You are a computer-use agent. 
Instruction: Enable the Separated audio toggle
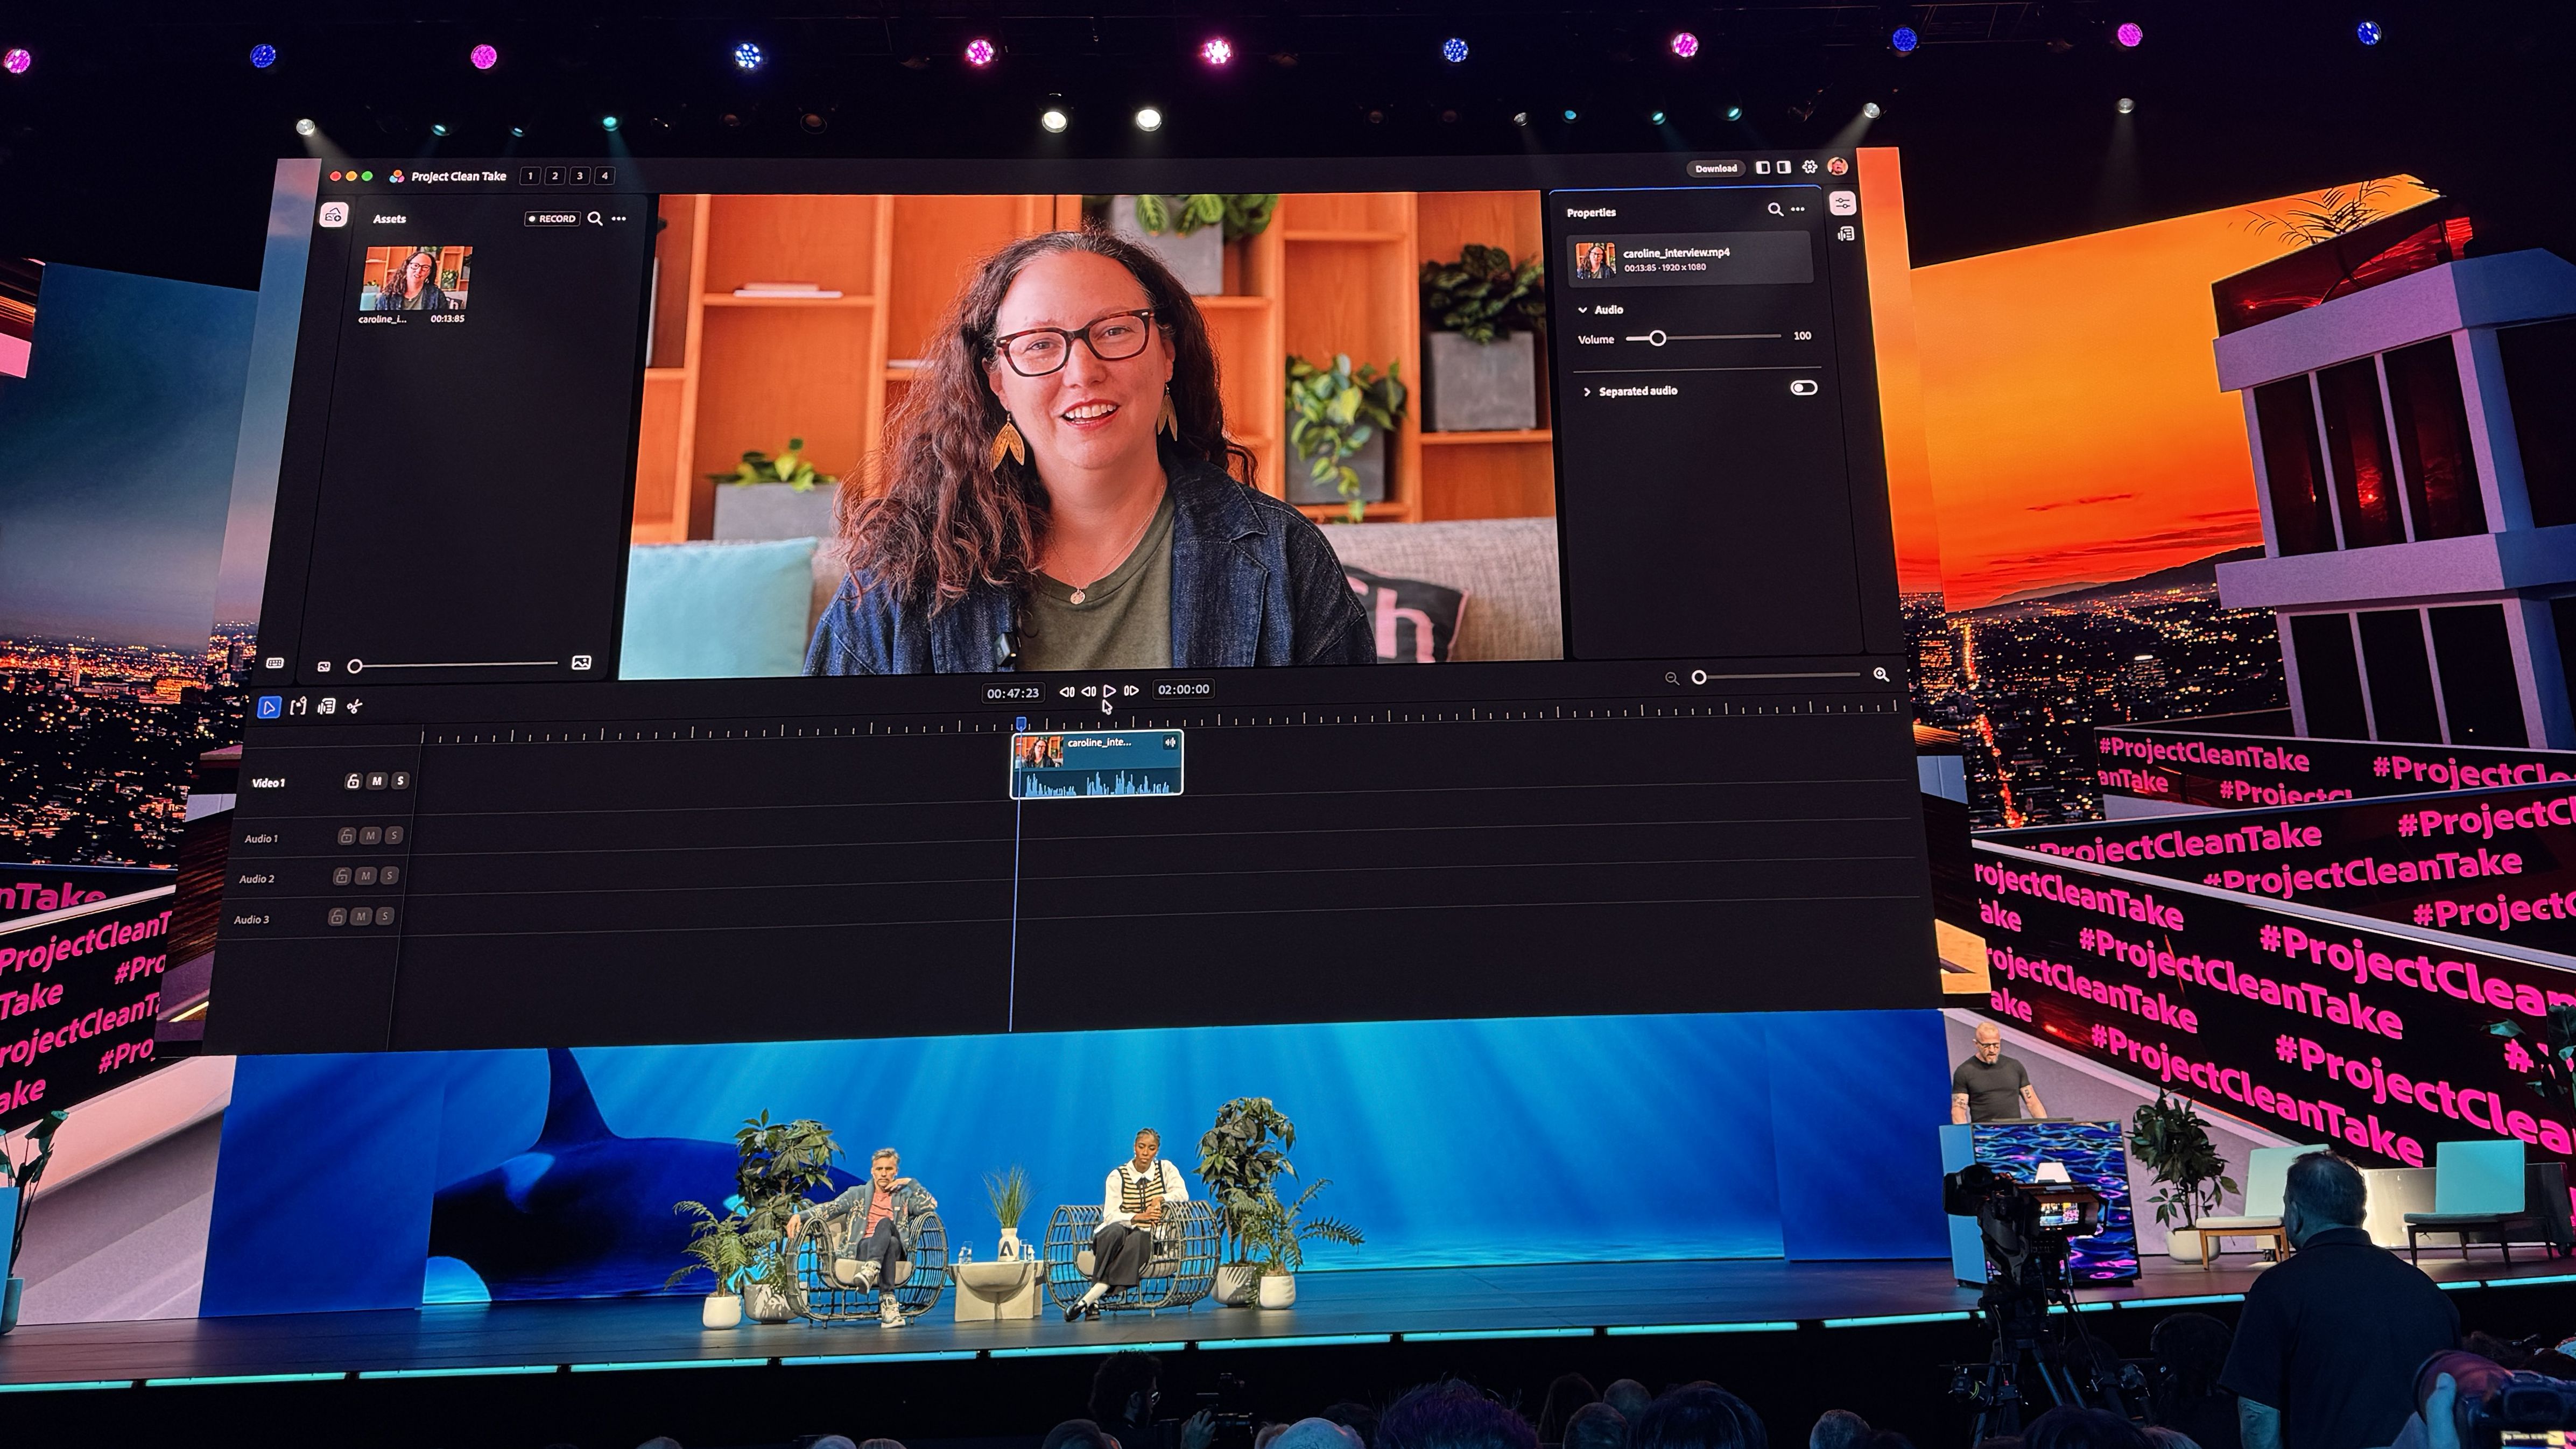pos(1805,387)
